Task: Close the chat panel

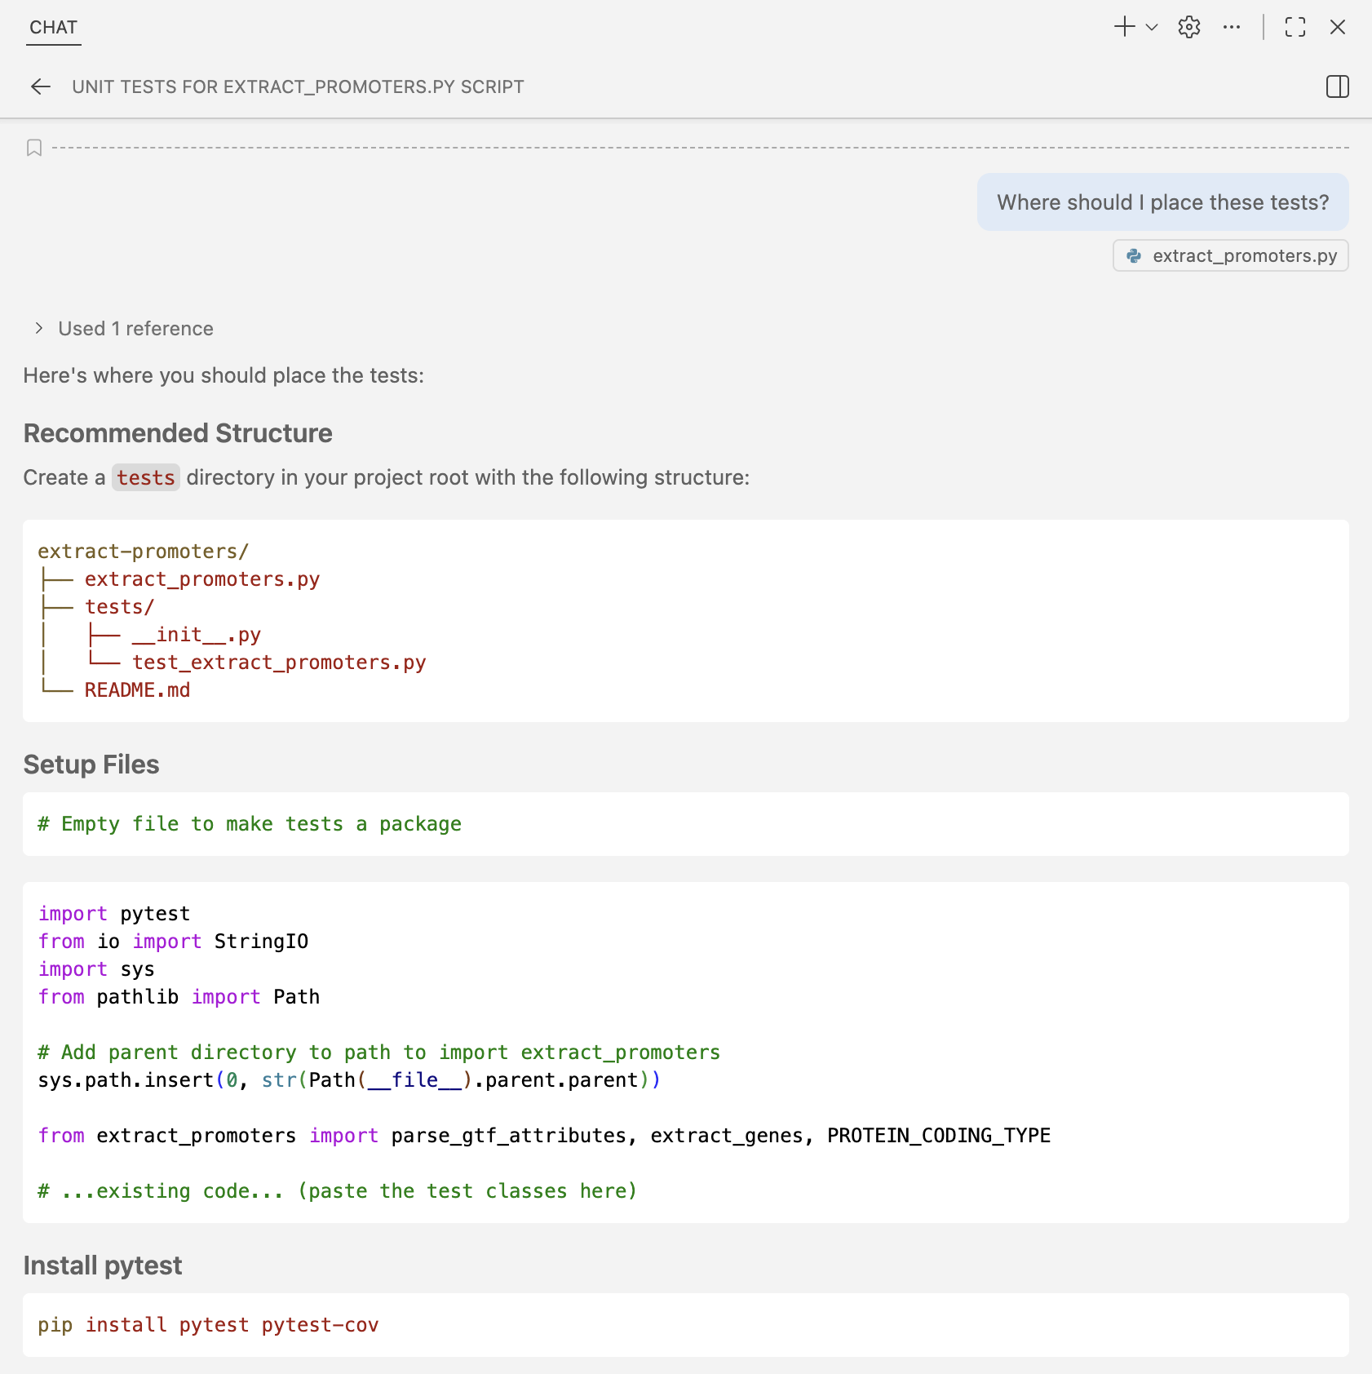Action: (1338, 27)
